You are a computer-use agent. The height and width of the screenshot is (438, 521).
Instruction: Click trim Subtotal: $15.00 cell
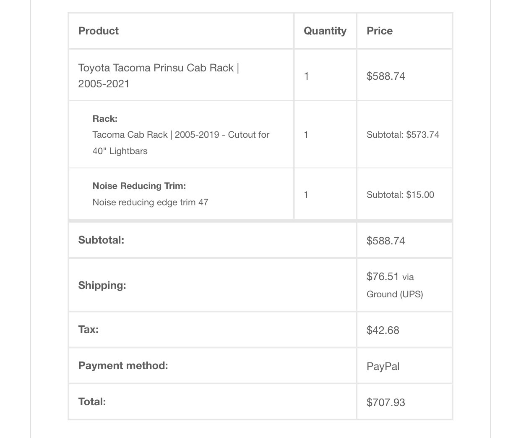click(400, 195)
